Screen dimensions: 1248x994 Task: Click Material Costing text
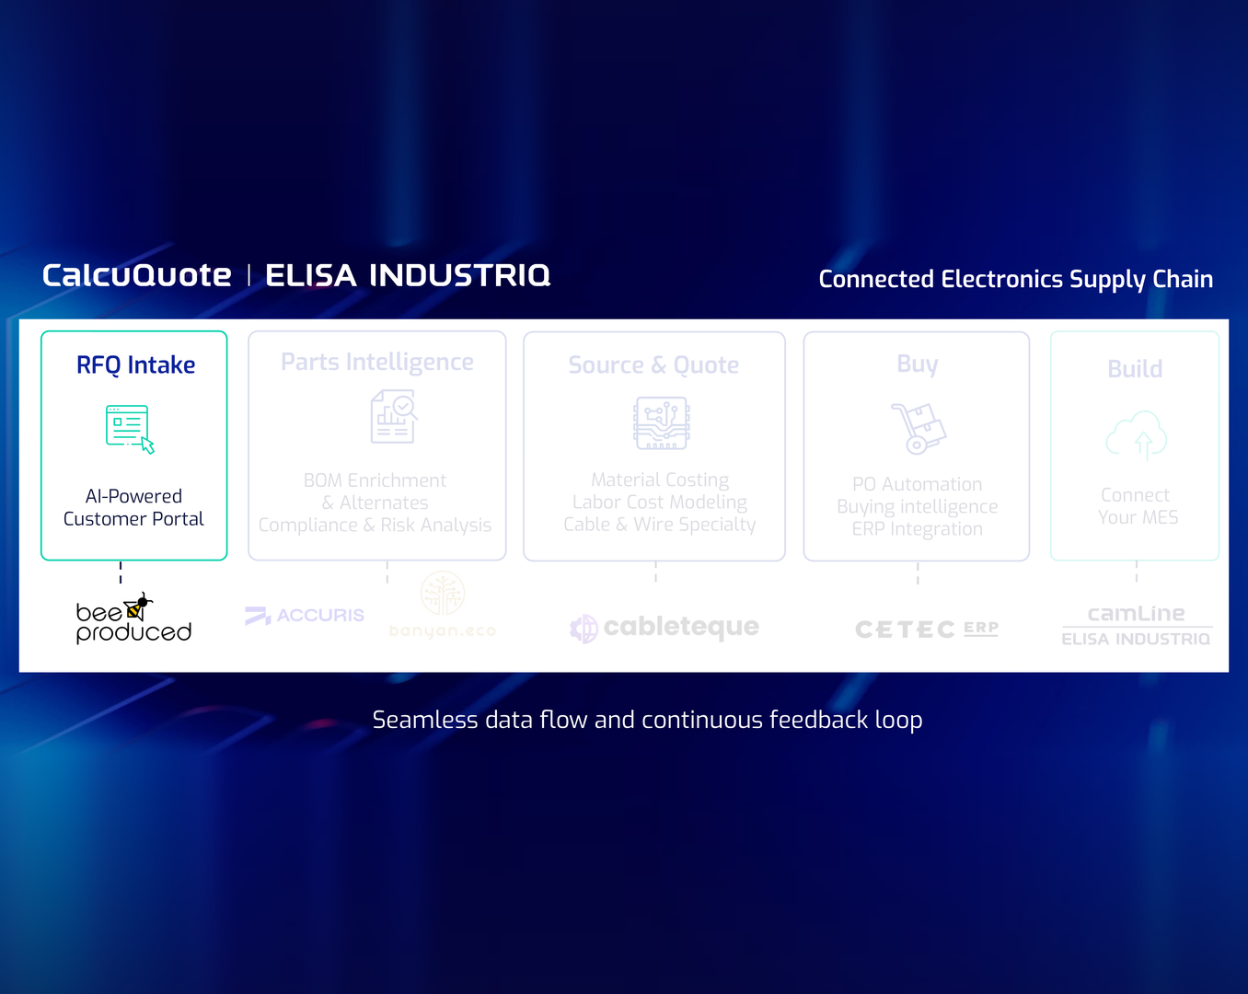(x=660, y=480)
